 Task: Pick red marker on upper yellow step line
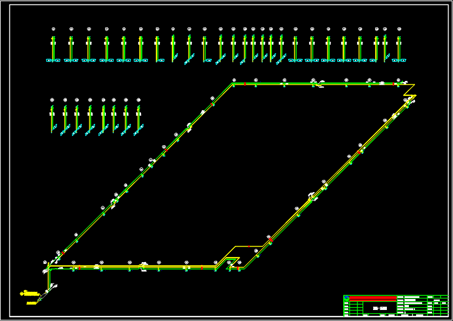pyautogui.click(x=249, y=246)
